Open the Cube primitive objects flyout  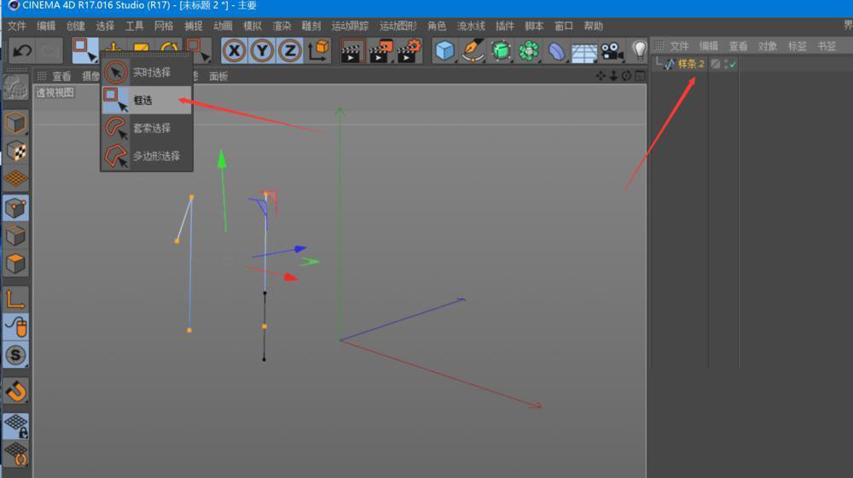coord(444,51)
